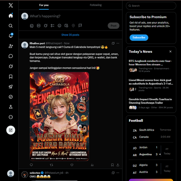Open Genshin Impact Tsaritsa news item

[151, 104]
